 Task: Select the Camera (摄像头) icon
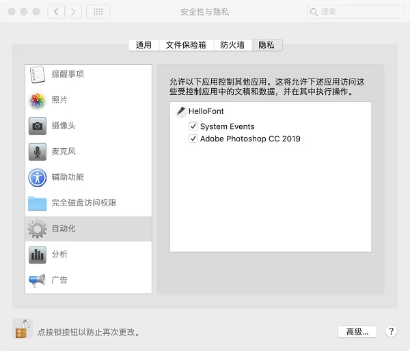click(x=38, y=126)
